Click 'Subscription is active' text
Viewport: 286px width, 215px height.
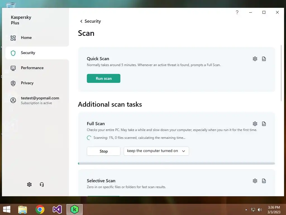coord(37,103)
